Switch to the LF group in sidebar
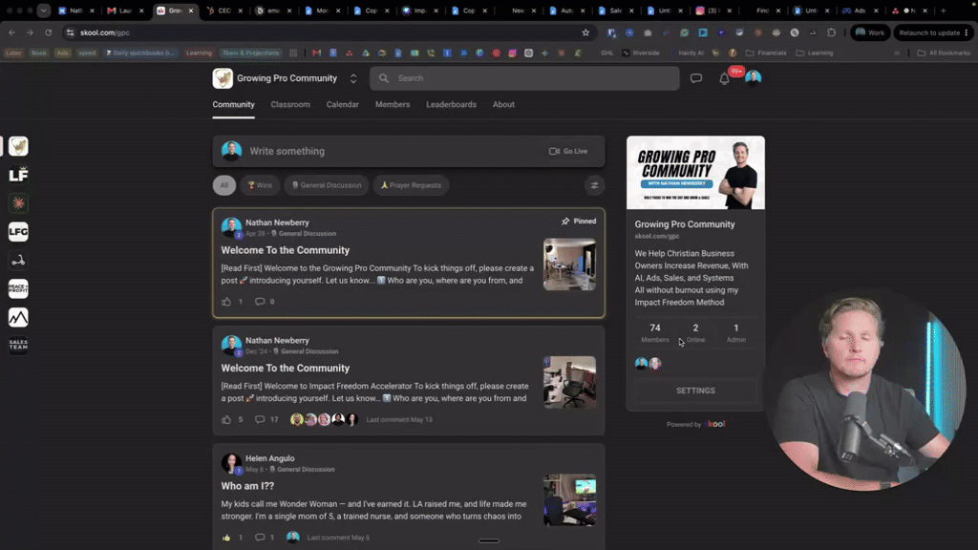This screenshot has width=978, height=550. [19, 175]
